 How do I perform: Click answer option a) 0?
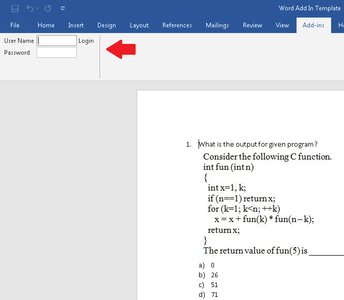(x=206, y=265)
